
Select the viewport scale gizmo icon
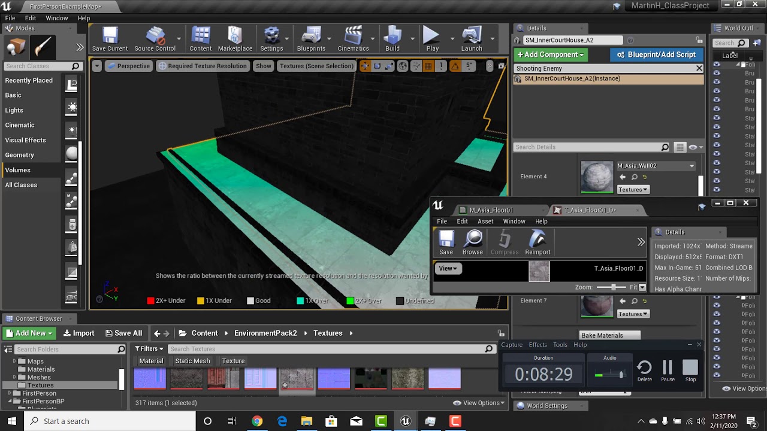389,66
